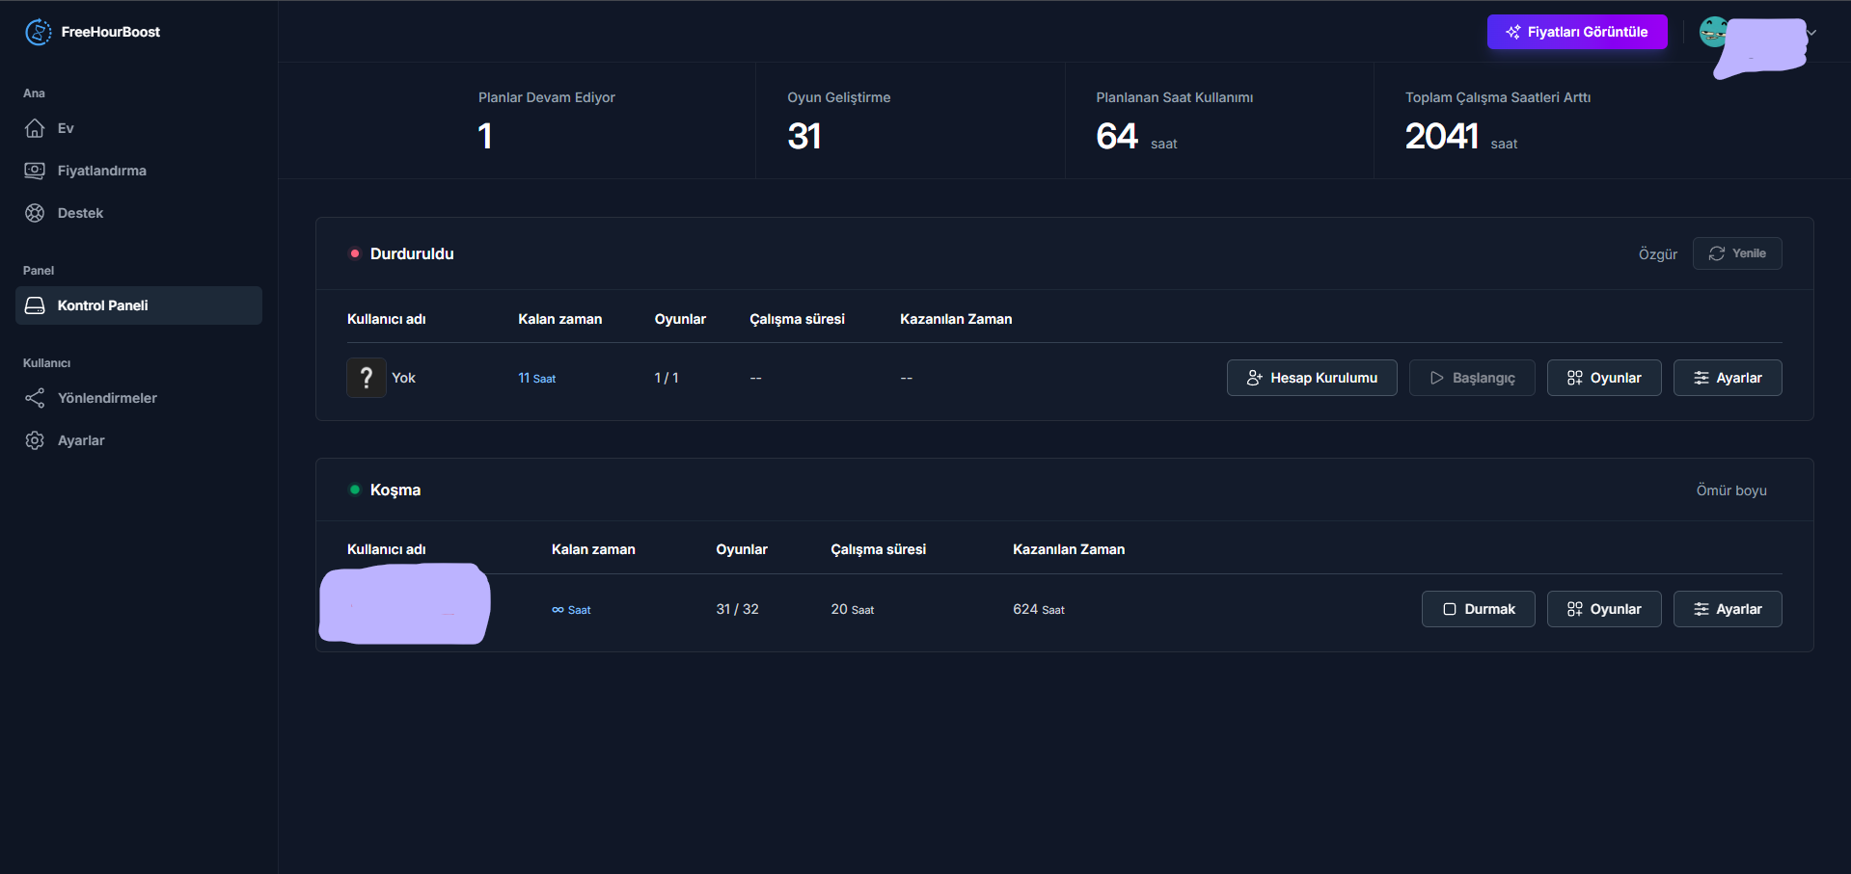Viewport: 1851px width, 874px height.
Task: Click the 1 / 1 games value
Action: tap(667, 378)
